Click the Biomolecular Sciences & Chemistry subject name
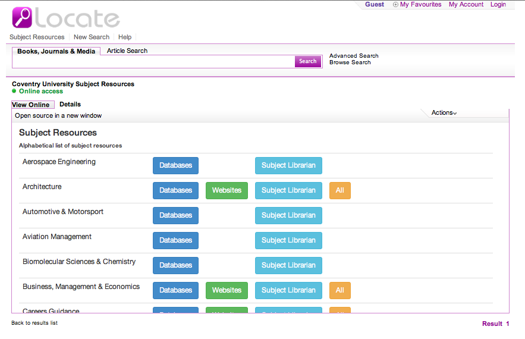This screenshot has width=525, height=339. [79, 262]
